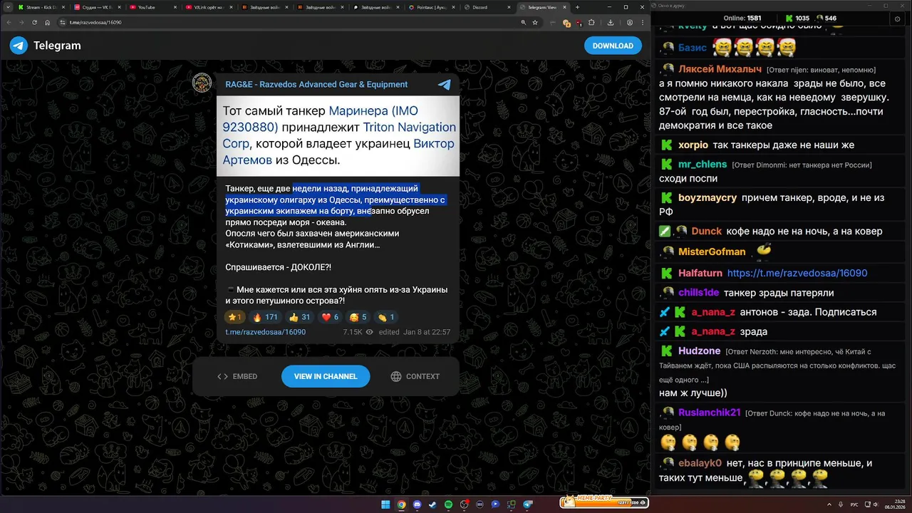Viewport: 912px width, 513px height.
Task: Click username Hudzone in the chat
Action: coord(700,351)
